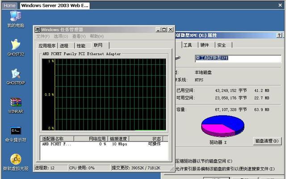The height and width of the screenshot is (179, 286).
Task: Click the 10 Mbps link speed value
Action: [x=119, y=144]
